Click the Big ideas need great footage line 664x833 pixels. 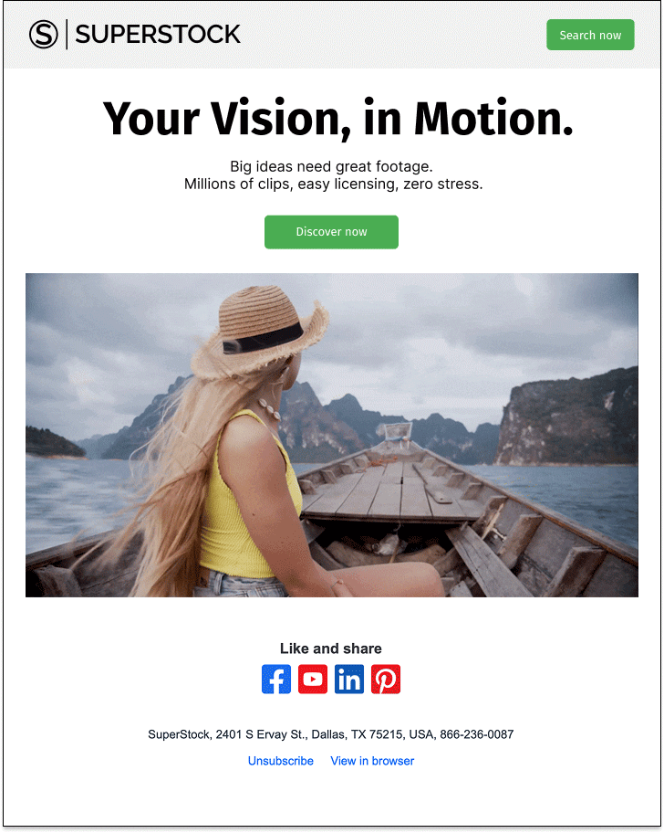click(331, 166)
